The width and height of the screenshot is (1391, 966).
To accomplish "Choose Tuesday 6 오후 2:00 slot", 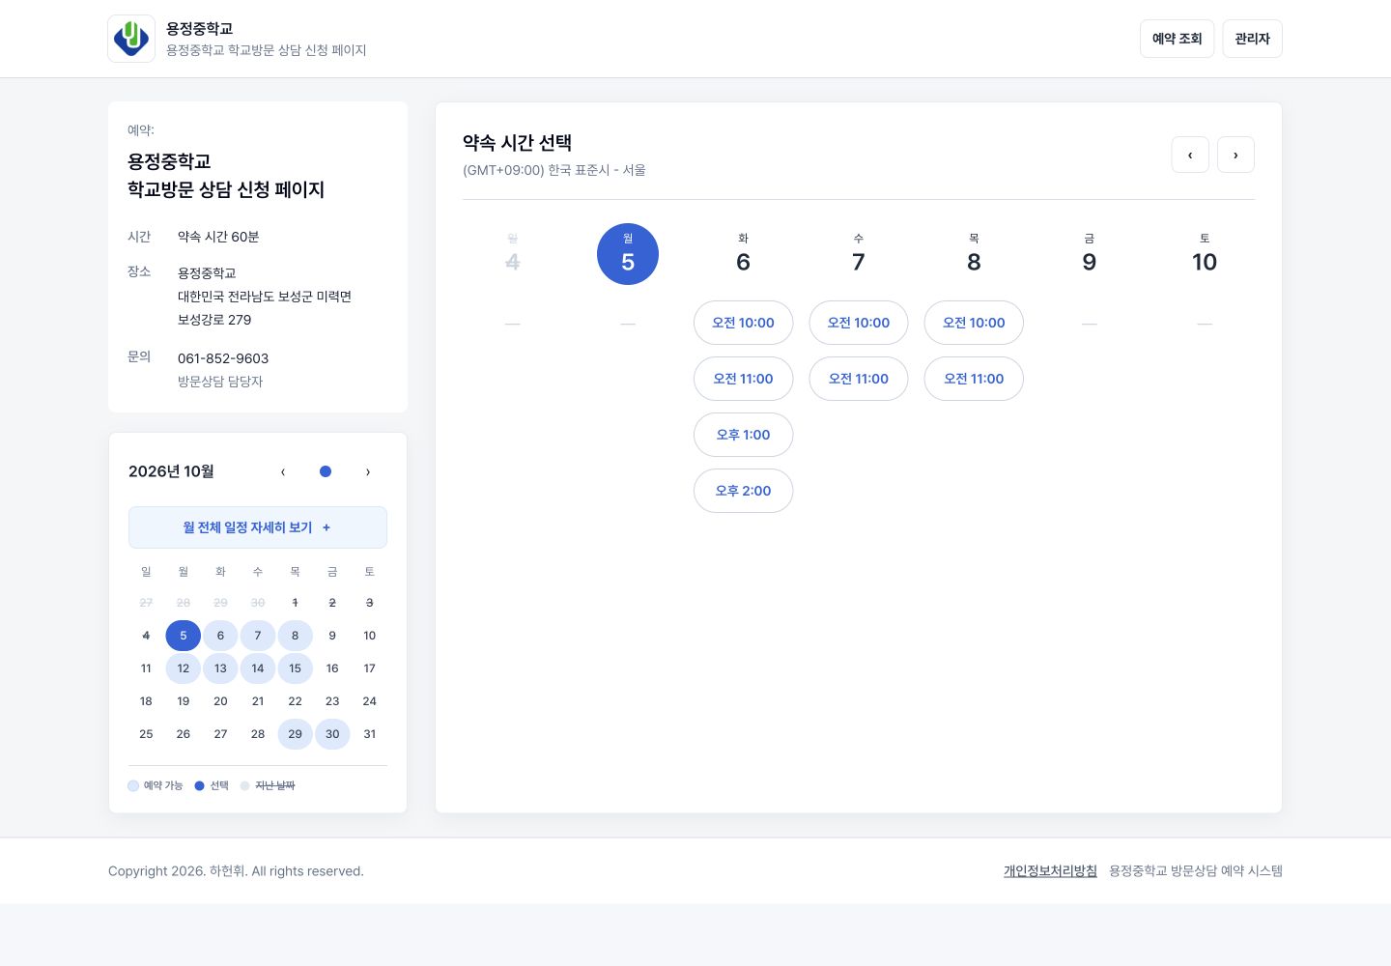I will [743, 491].
